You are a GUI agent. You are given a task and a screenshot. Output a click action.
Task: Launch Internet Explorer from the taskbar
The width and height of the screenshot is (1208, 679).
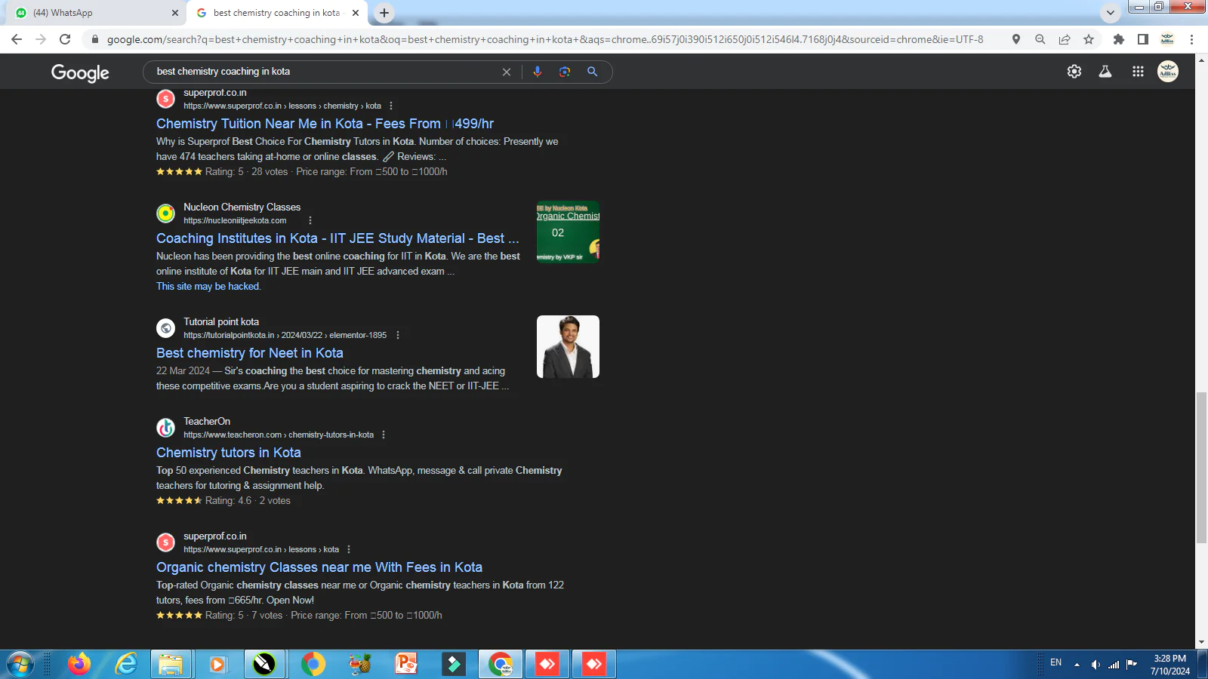tap(126, 665)
